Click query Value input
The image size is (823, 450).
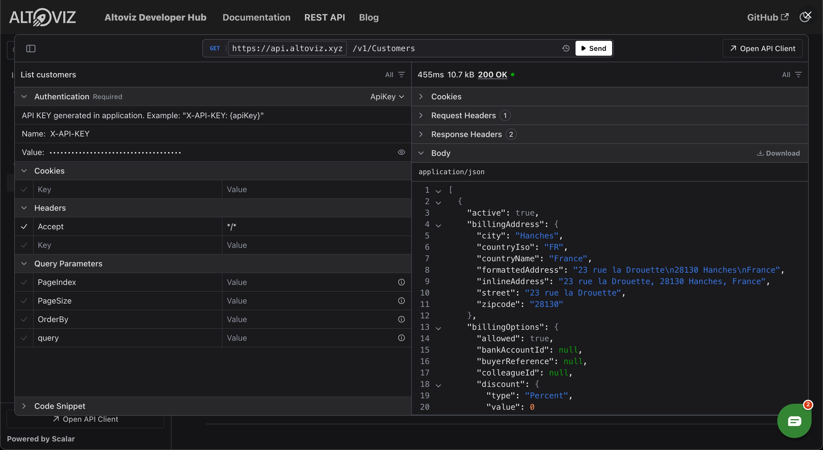(309, 338)
